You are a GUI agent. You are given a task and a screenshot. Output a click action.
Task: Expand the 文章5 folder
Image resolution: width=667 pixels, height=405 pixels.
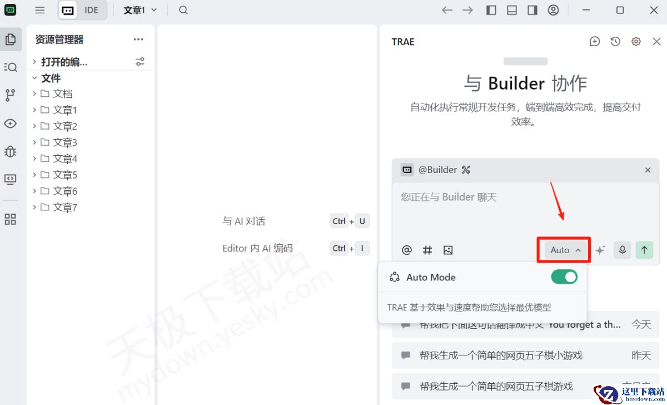click(x=92, y=175)
